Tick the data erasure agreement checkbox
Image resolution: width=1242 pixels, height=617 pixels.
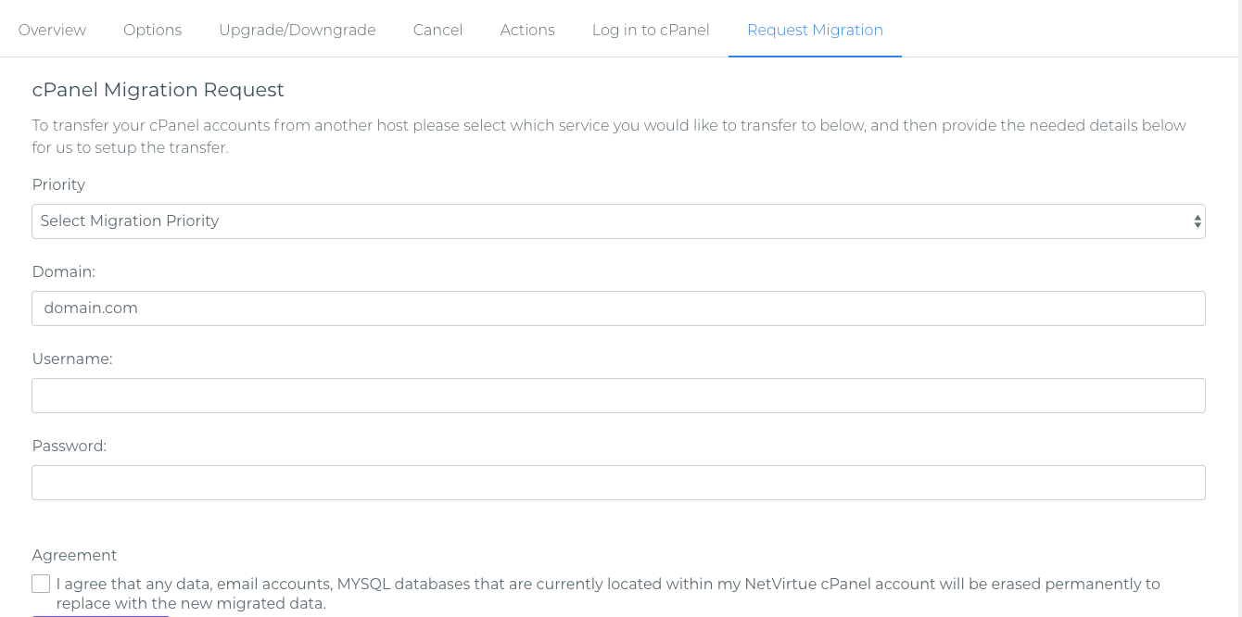(x=41, y=584)
